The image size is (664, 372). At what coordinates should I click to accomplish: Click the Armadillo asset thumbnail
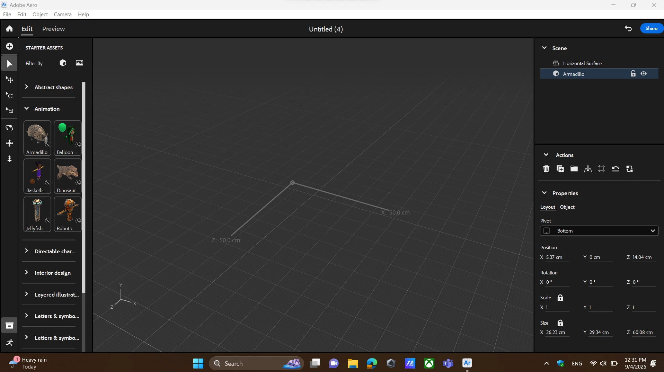pos(37,138)
